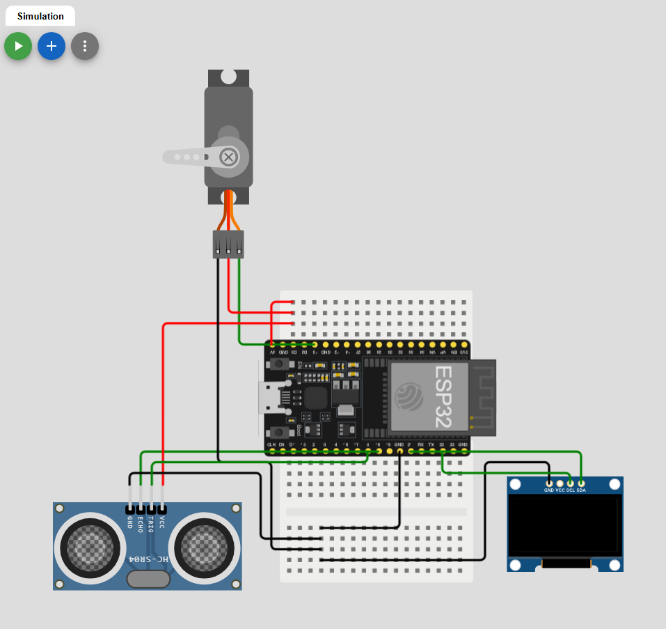This screenshot has width=666, height=629.
Task: Click the OLED black display screen
Action: tap(565, 525)
